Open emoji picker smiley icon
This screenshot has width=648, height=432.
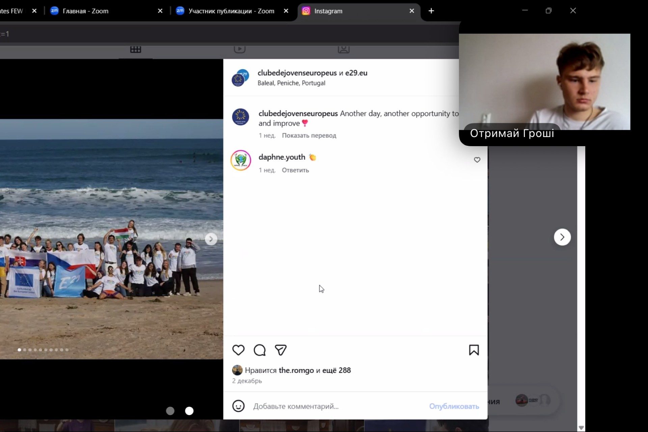238,406
